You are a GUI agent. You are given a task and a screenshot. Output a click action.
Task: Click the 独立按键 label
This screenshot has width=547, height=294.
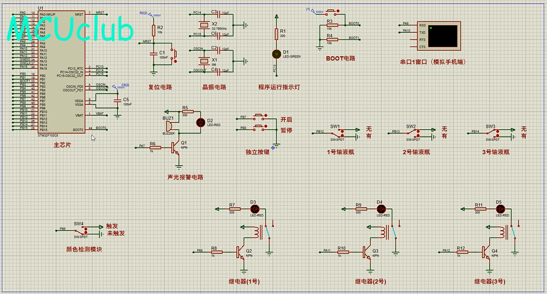[257, 152]
